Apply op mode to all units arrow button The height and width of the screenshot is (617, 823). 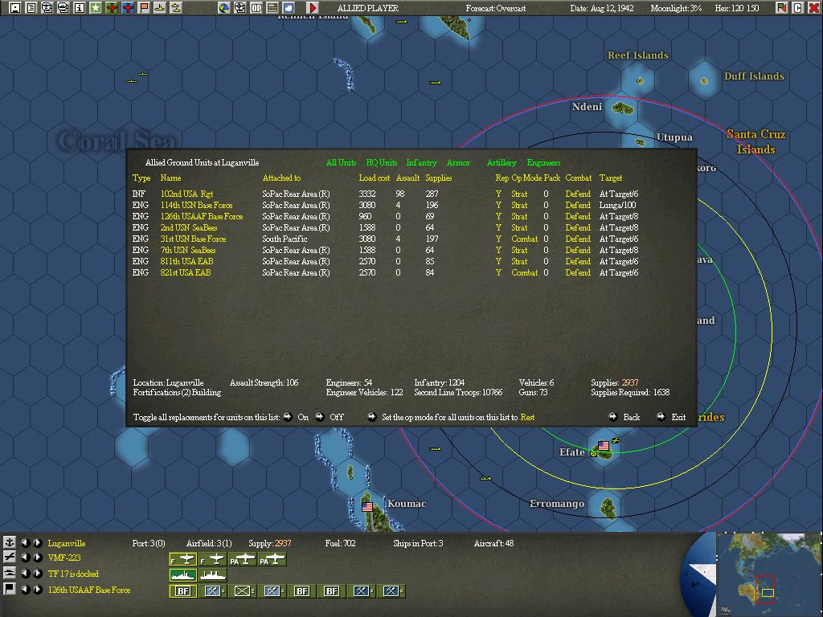coord(371,417)
